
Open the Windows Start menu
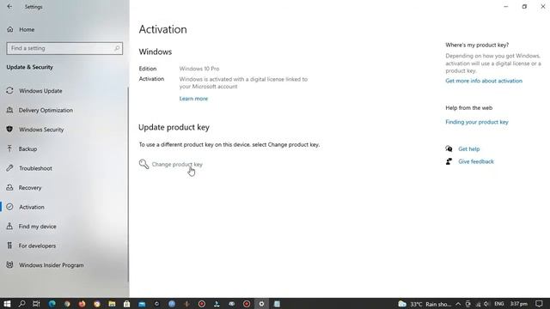click(7, 304)
